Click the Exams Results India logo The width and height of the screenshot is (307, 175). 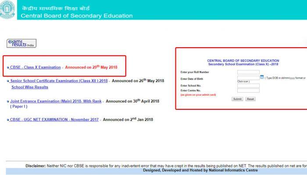[x=21, y=43]
